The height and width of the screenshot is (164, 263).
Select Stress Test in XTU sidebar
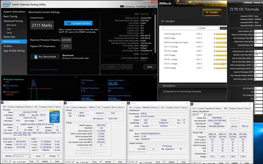point(9,37)
